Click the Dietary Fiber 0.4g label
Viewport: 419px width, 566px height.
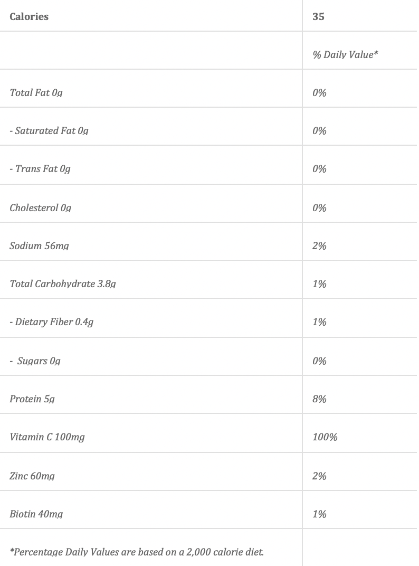click(x=51, y=322)
